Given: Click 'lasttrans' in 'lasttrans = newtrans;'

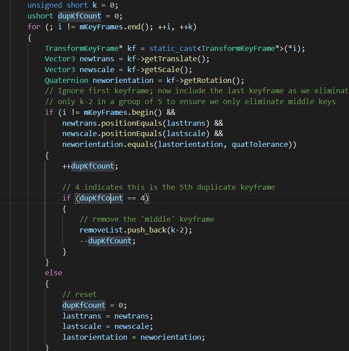Looking at the screenshot, I should point(82,316).
